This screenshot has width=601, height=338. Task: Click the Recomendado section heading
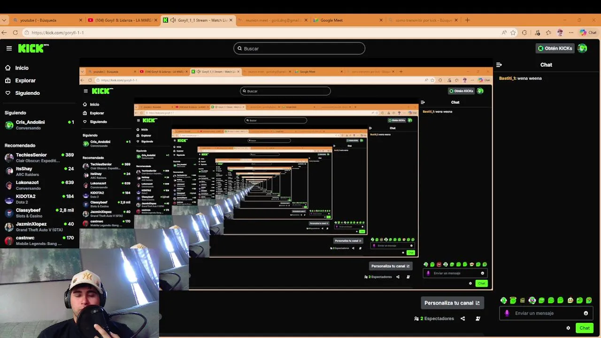tap(20, 146)
